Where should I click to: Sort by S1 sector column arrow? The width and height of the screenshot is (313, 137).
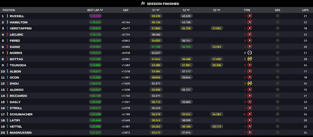click(x=158, y=10)
